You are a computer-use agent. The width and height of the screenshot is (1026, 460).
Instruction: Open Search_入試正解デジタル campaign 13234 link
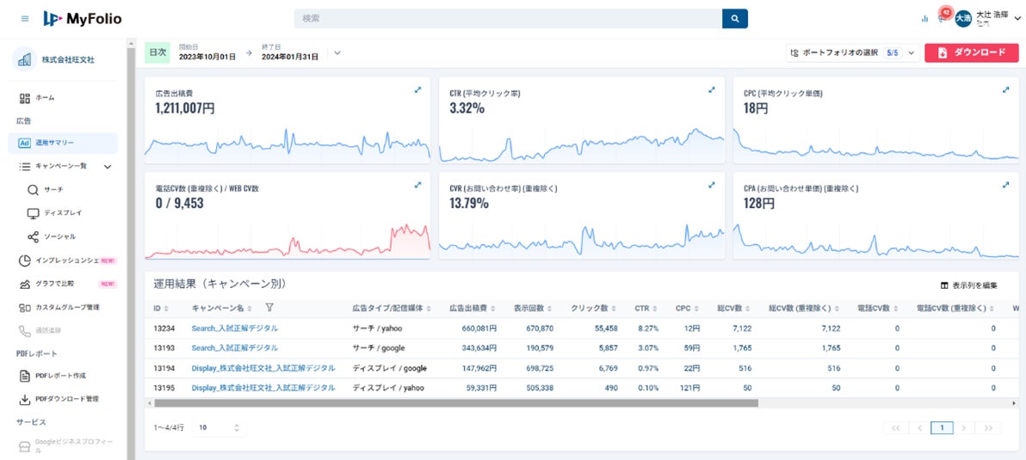click(x=234, y=328)
